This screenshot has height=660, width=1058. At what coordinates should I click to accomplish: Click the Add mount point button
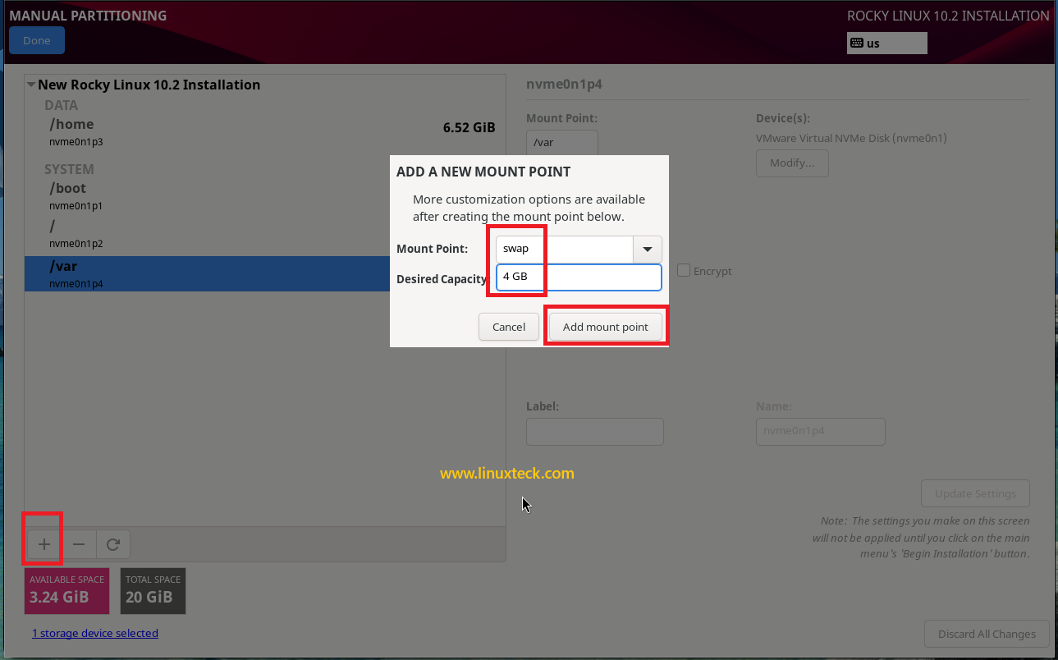coord(606,327)
